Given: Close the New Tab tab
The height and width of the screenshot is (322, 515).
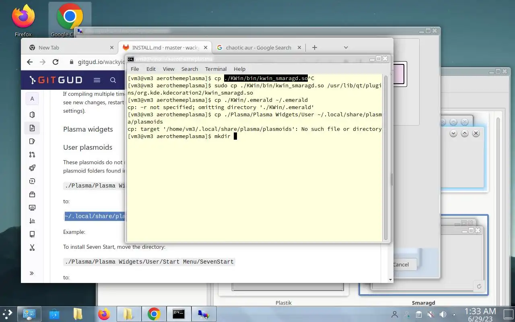Looking at the screenshot, I should click(112, 47).
